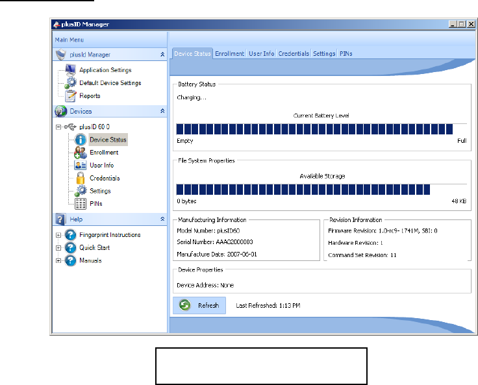Image resolution: width=478 pixels, height=385 pixels.
Task: Collapse the plusID 60 0 tree node
Action: coord(58,127)
